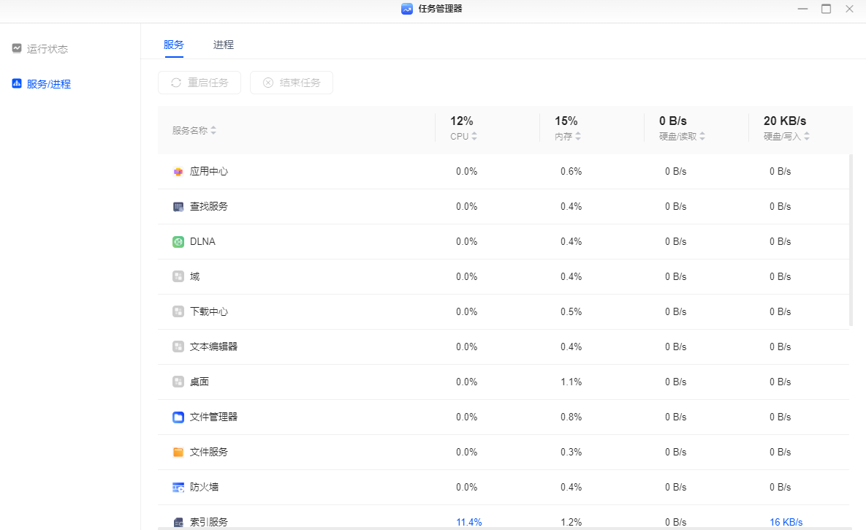Click the green DLNA icon
The image size is (866, 530).
178,241
